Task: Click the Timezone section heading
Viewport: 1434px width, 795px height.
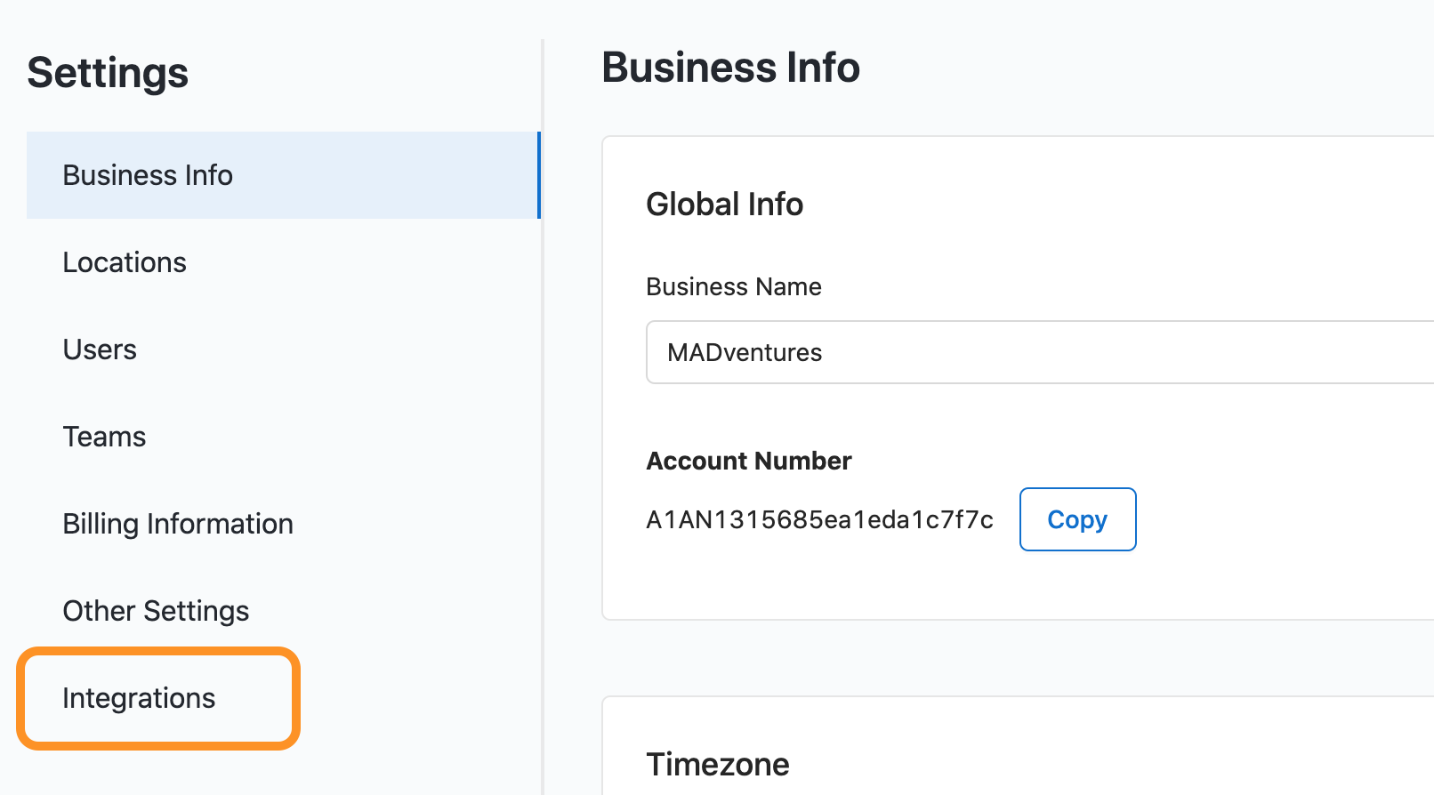Action: [718, 764]
